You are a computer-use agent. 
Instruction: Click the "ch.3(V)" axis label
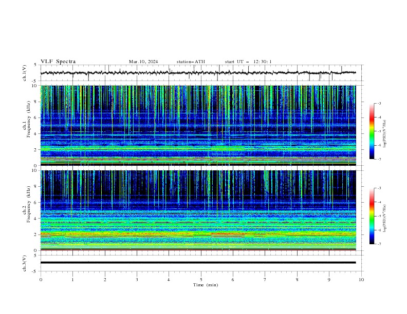pyautogui.click(x=25, y=263)
